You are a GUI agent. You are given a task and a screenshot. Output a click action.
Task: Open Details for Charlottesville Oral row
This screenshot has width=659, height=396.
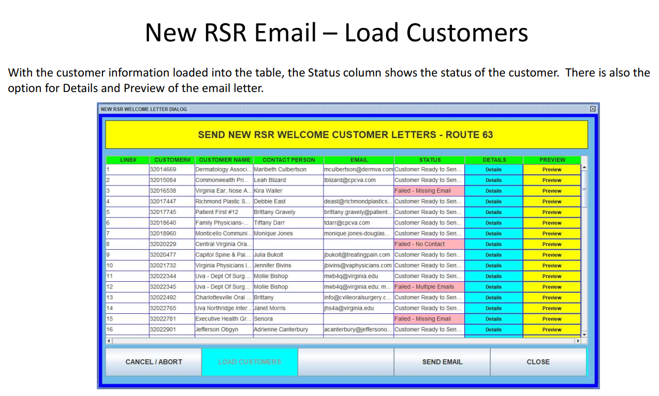pyautogui.click(x=494, y=298)
